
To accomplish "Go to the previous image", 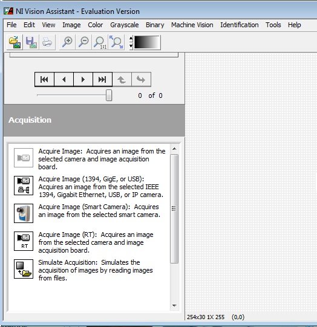I will 64,79.
